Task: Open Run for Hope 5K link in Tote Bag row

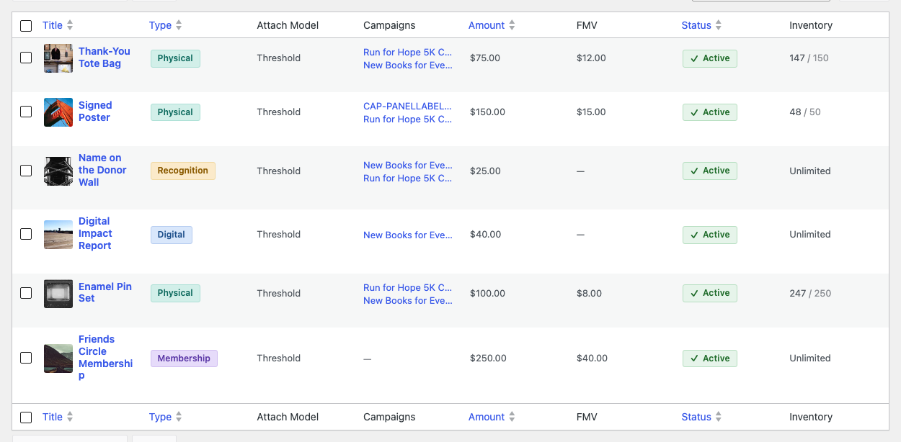Action: pyautogui.click(x=408, y=52)
